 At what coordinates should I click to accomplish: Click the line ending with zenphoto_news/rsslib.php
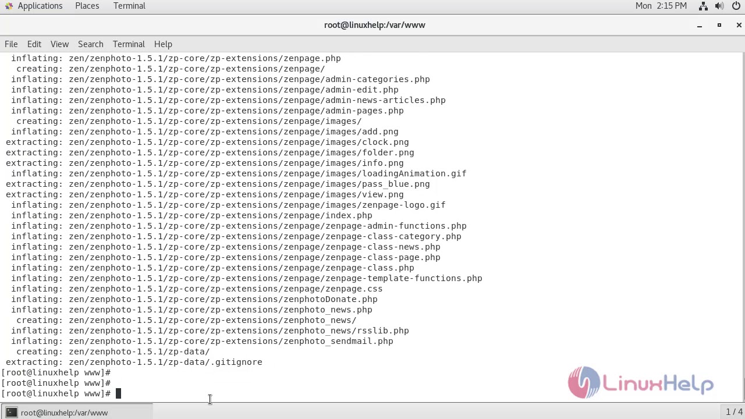[210, 331]
